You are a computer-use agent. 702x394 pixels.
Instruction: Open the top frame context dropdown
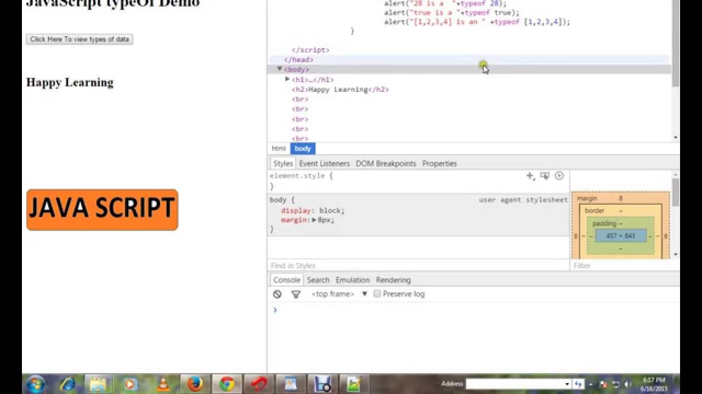[x=339, y=294]
